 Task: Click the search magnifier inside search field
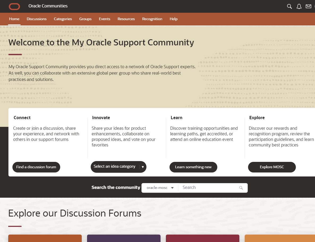(x=241, y=188)
